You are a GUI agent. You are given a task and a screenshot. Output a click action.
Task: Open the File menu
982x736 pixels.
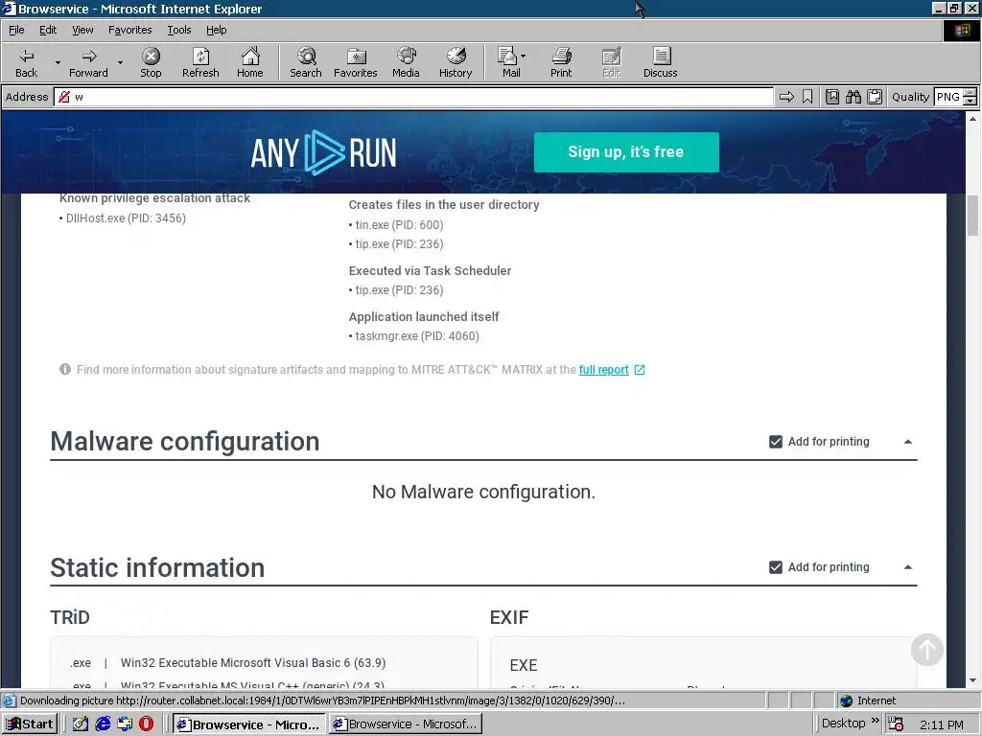click(x=16, y=30)
